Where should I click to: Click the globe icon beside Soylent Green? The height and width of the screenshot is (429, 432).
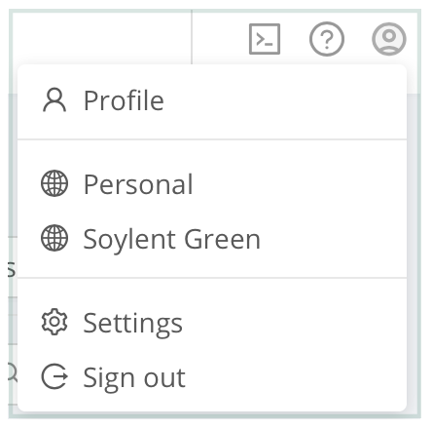click(x=54, y=238)
